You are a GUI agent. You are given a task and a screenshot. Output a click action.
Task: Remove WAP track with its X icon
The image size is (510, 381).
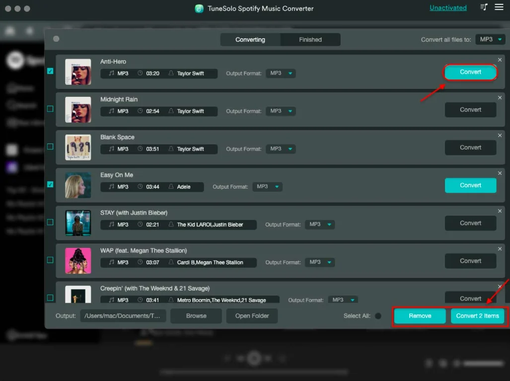[x=500, y=248]
